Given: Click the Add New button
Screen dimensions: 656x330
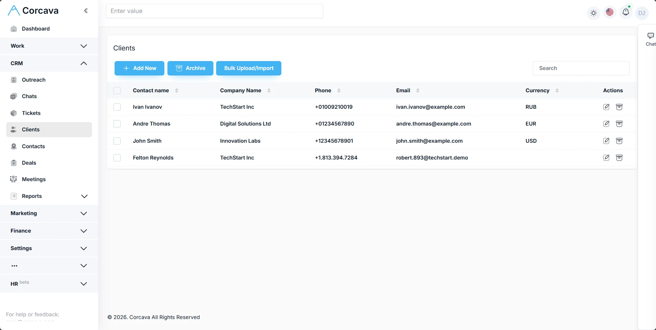Looking at the screenshot, I should point(139,68).
